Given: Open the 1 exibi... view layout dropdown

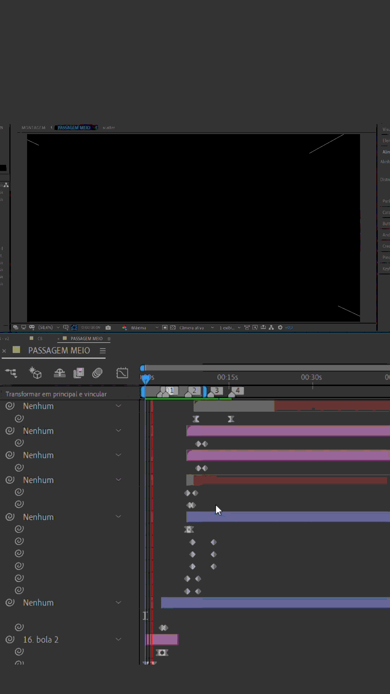Looking at the screenshot, I should [230, 328].
